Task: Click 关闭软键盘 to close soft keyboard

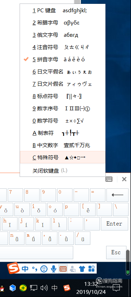Action: point(62,171)
